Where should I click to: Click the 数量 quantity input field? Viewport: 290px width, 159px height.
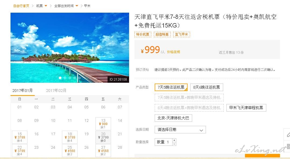164,142
